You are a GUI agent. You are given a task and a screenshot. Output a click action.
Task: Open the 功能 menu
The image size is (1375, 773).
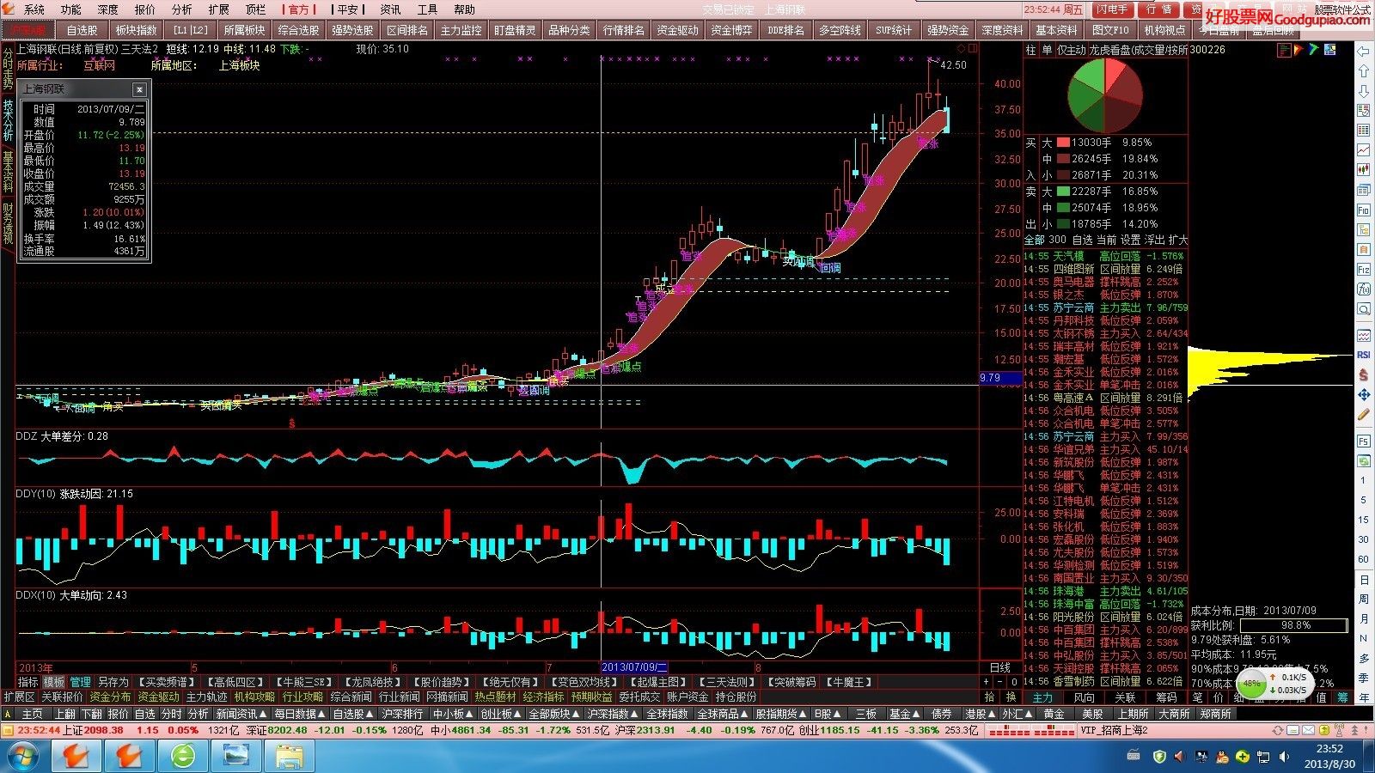point(71,9)
